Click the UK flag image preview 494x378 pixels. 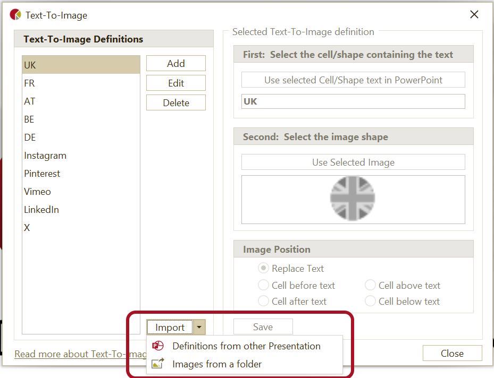(353, 199)
